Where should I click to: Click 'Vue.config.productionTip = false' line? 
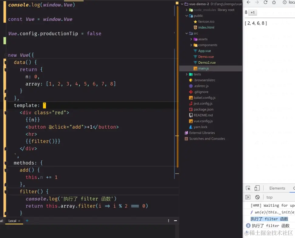54,34
